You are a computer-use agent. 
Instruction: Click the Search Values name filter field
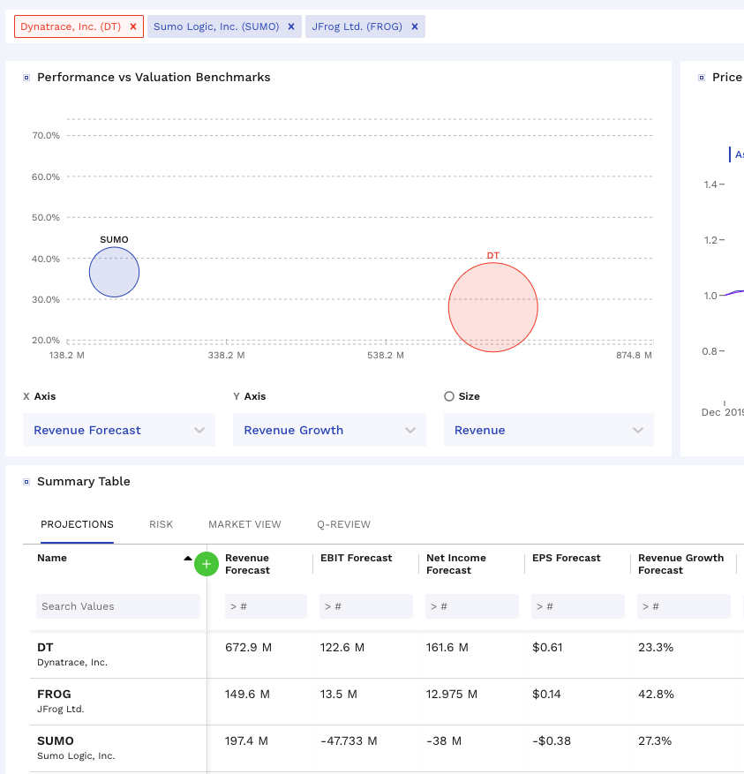click(118, 606)
